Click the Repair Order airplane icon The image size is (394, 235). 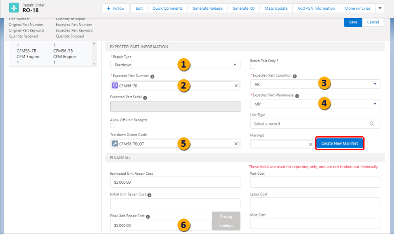[x=14, y=8]
